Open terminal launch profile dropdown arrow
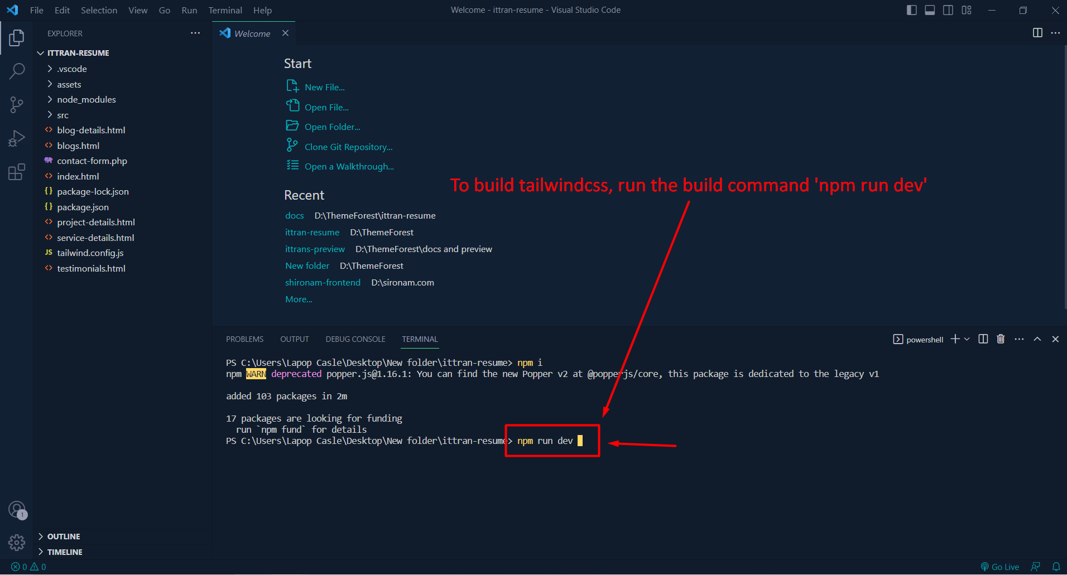This screenshot has height=575, width=1067. click(x=967, y=339)
